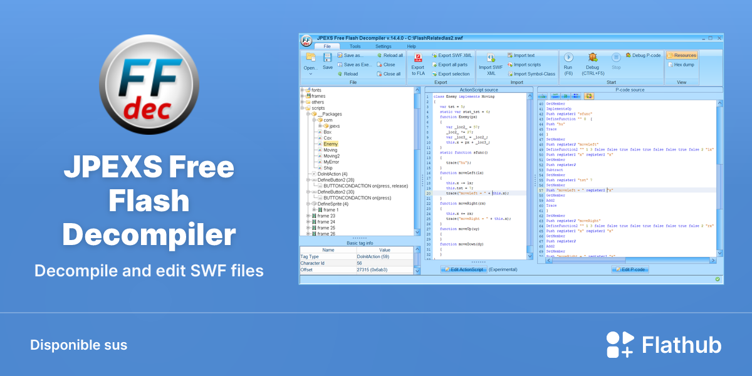752x376 pixels.
Task: Switch to the Help ribbon tab
Action: [411, 46]
